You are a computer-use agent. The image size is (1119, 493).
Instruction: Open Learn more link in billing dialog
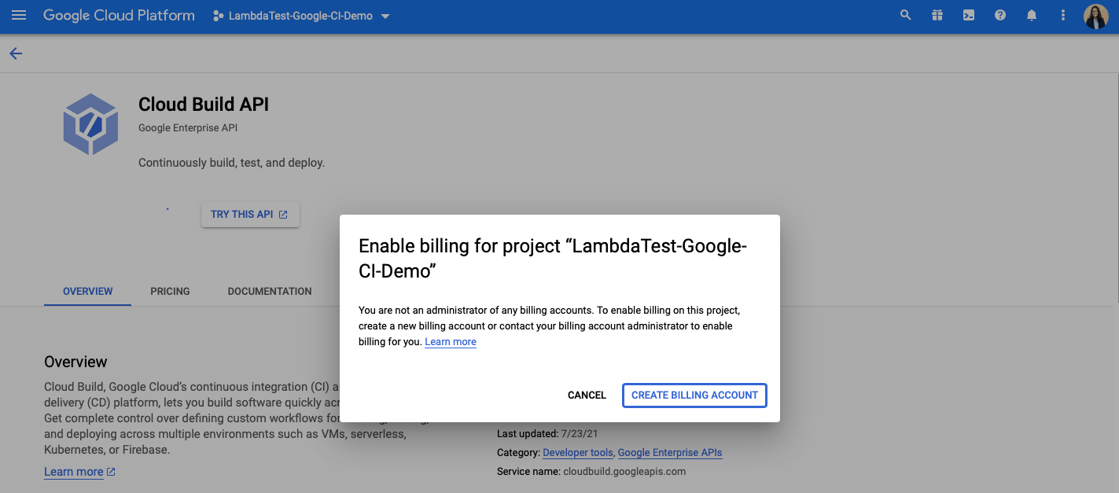click(x=450, y=341)
